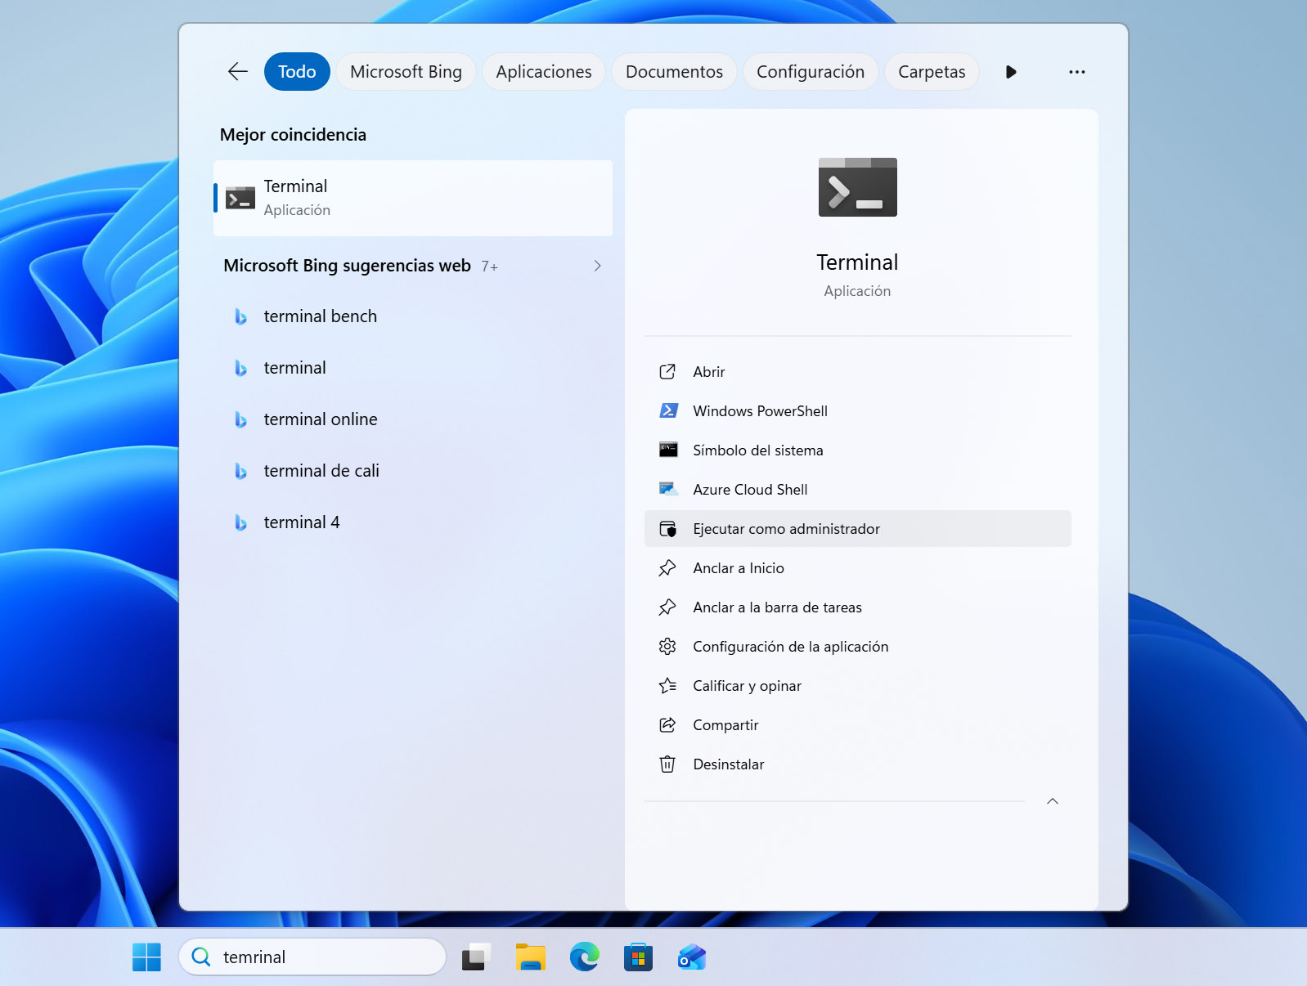Switch to the Aplicaciones tab
The width and height of the screenshot is (1307, 986).
(x=544, y=72)
